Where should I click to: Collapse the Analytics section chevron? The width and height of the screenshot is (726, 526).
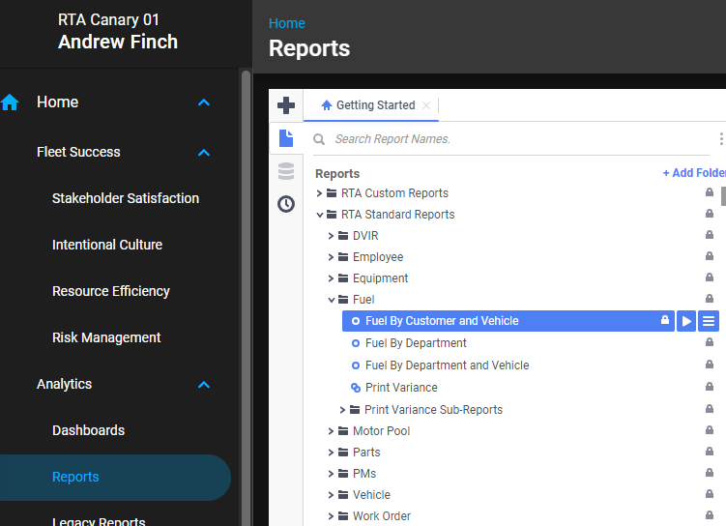point(203,385)
